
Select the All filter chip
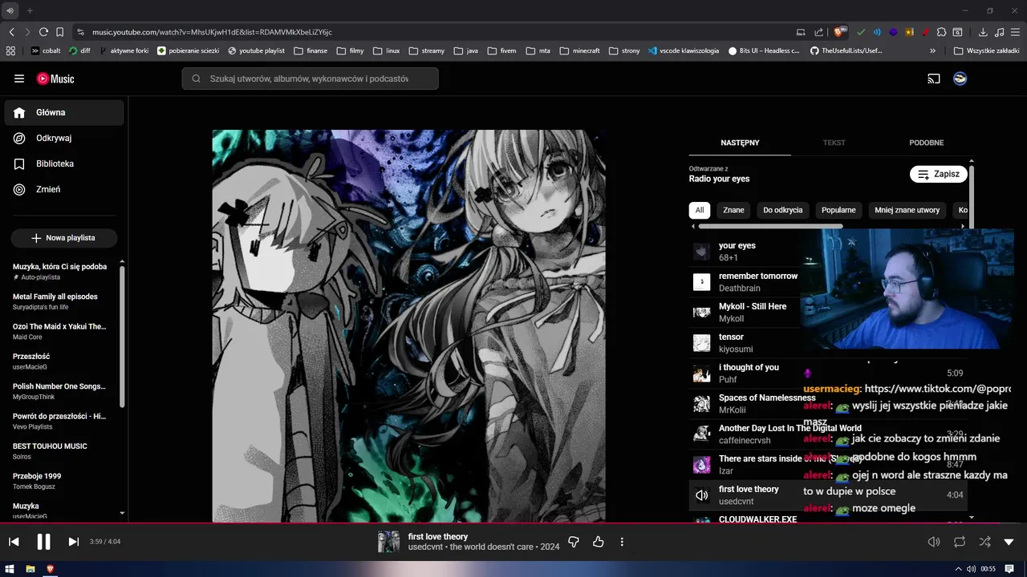pyautogui.click(x=700, y=210)
